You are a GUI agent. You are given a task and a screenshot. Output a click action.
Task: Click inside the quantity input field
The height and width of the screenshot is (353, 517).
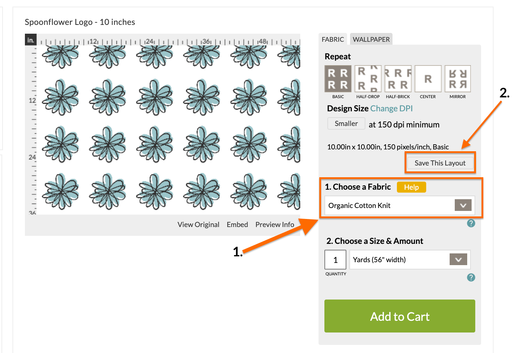[x=335, y=259]
